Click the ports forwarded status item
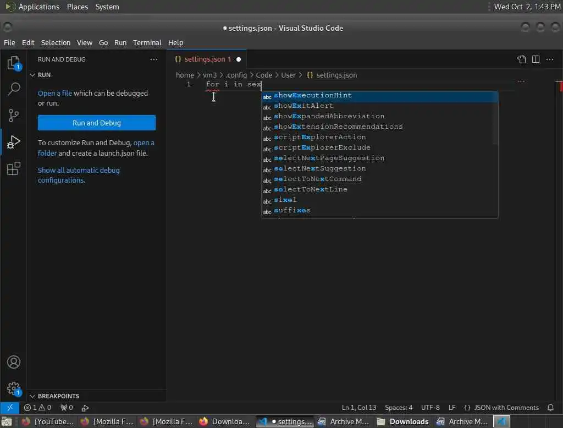Image resolution: width=563 pixels, height=428 pixels. pyautogui.click(x=67, y=408)
